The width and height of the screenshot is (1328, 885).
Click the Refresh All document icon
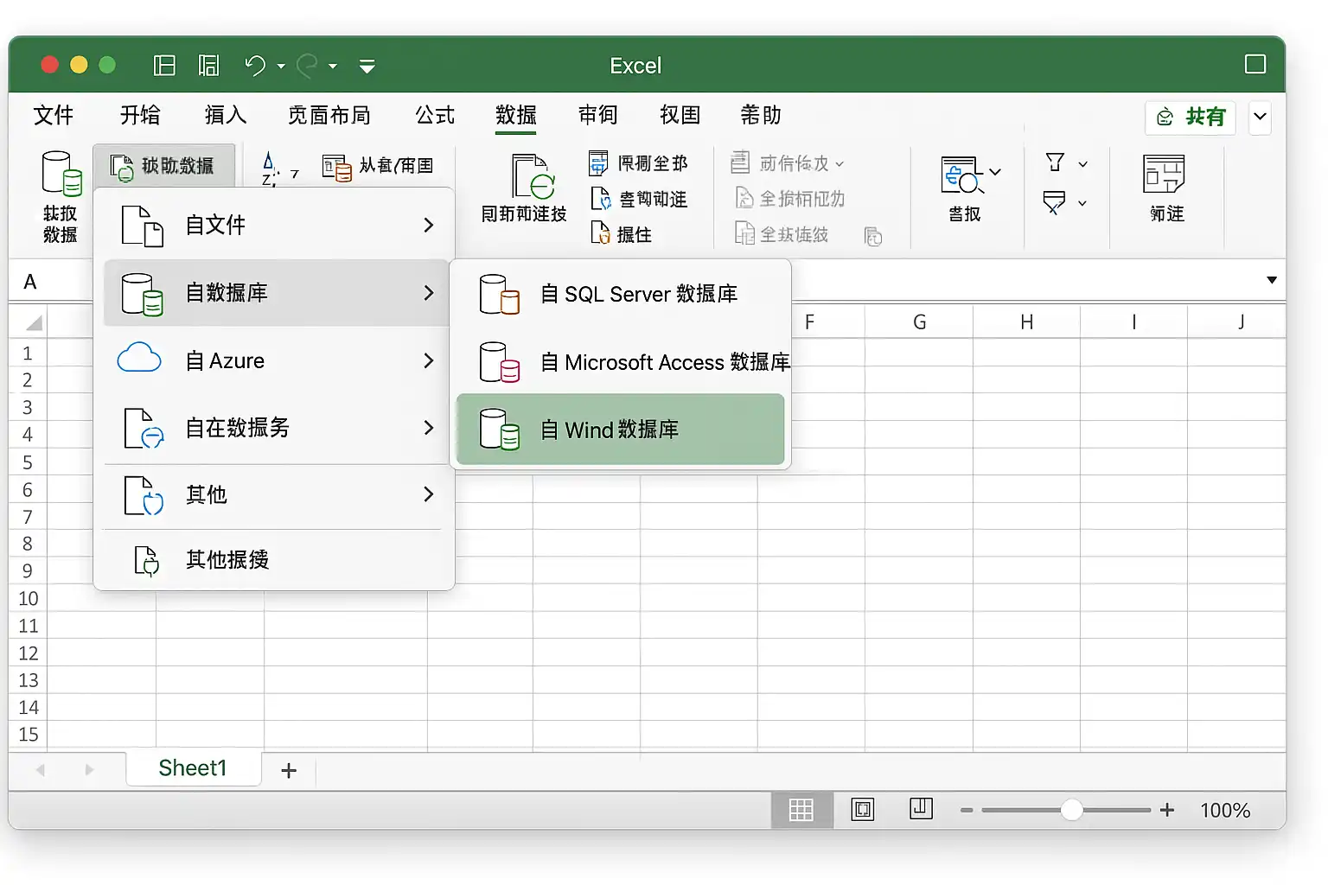coord(530,177)
